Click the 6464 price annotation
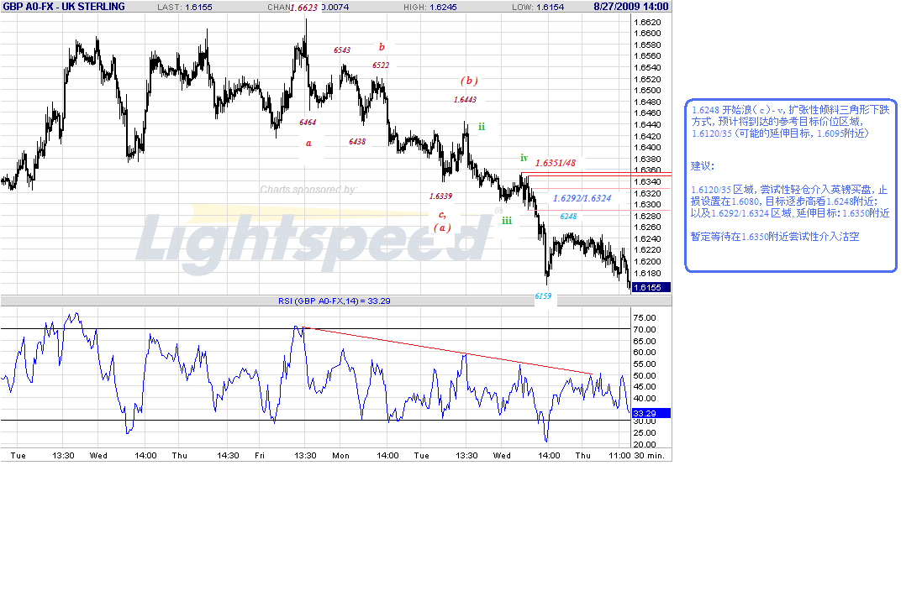 tap(308, 123)
